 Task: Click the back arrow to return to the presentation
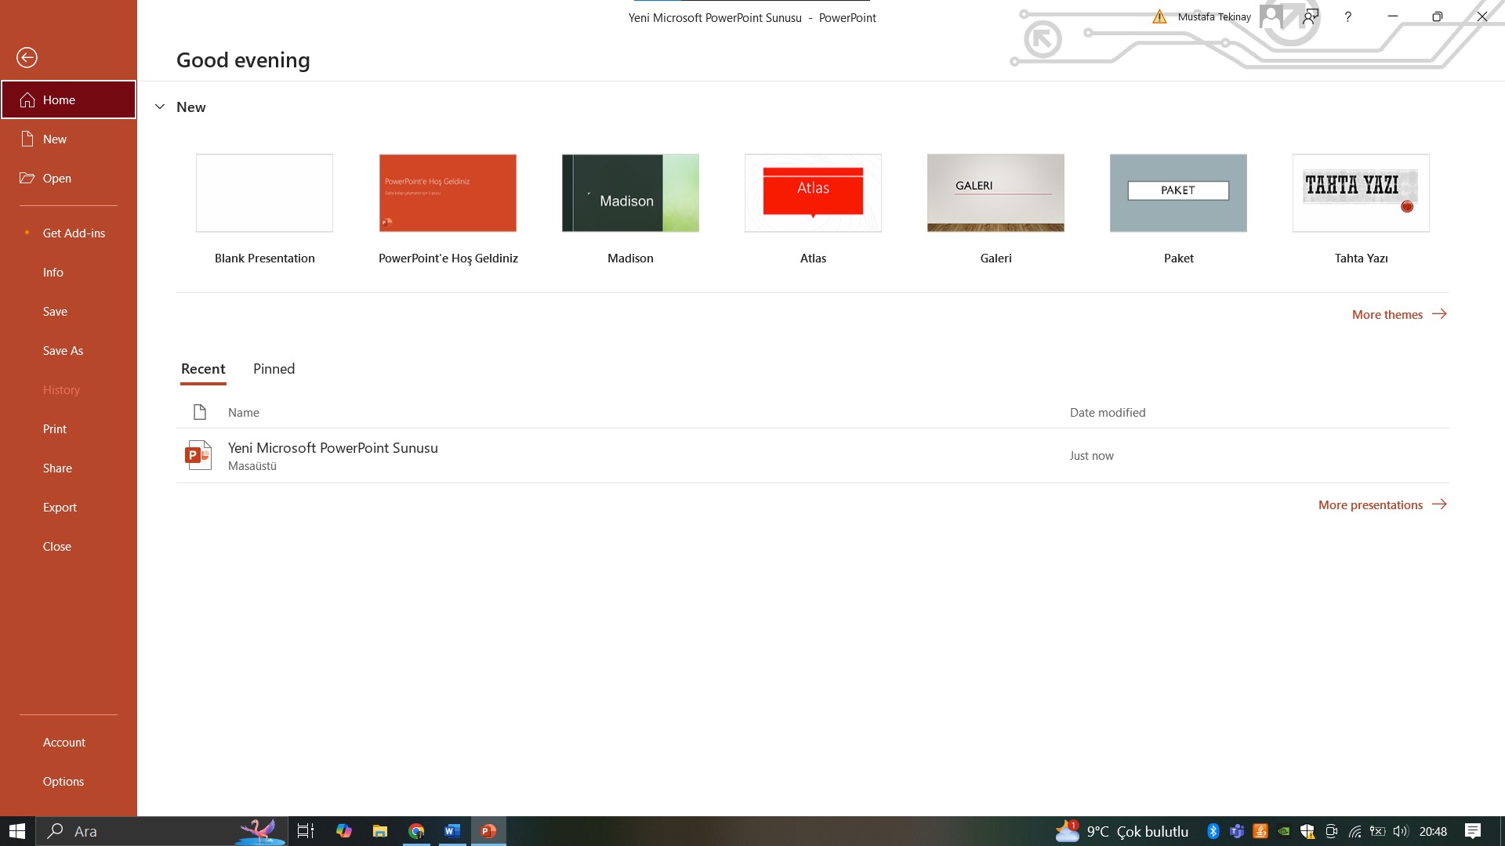27,57
